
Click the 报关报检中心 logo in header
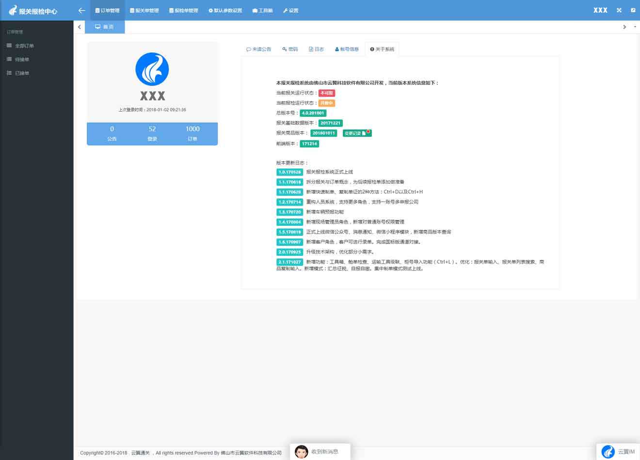[x=33, y=11]
